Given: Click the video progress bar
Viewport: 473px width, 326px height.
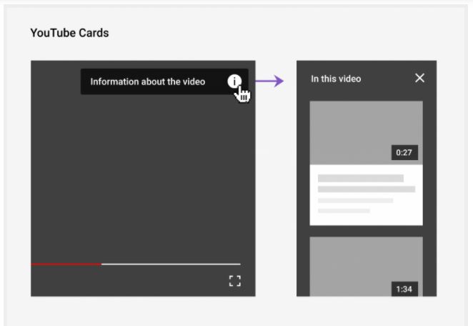Looking at the screenshot, I should (136, 264).
